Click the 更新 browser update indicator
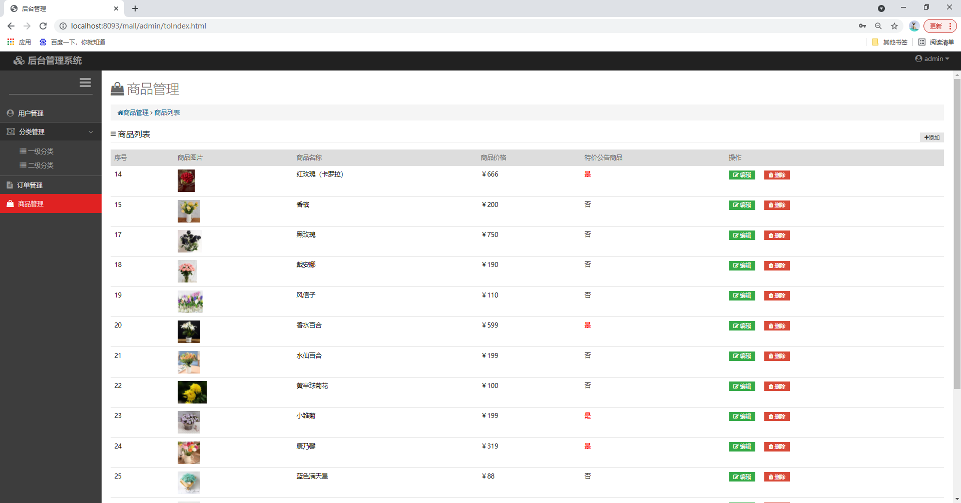This screenshot has height=503, width=961. [937, 25]
